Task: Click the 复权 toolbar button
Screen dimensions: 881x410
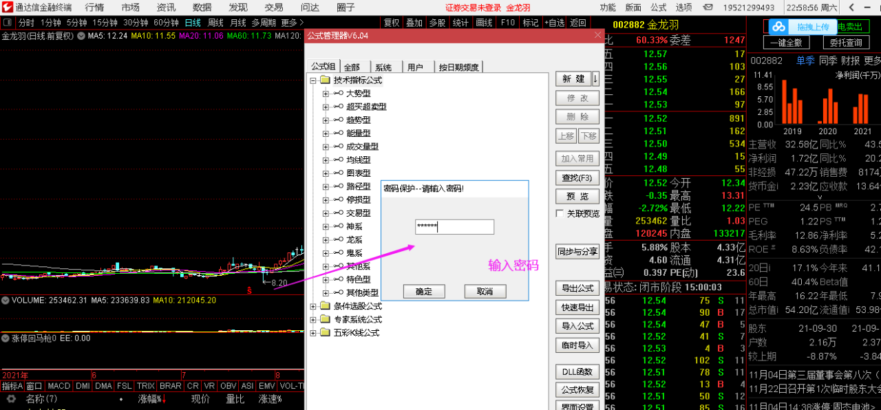Action: click(x=392, y=23)
